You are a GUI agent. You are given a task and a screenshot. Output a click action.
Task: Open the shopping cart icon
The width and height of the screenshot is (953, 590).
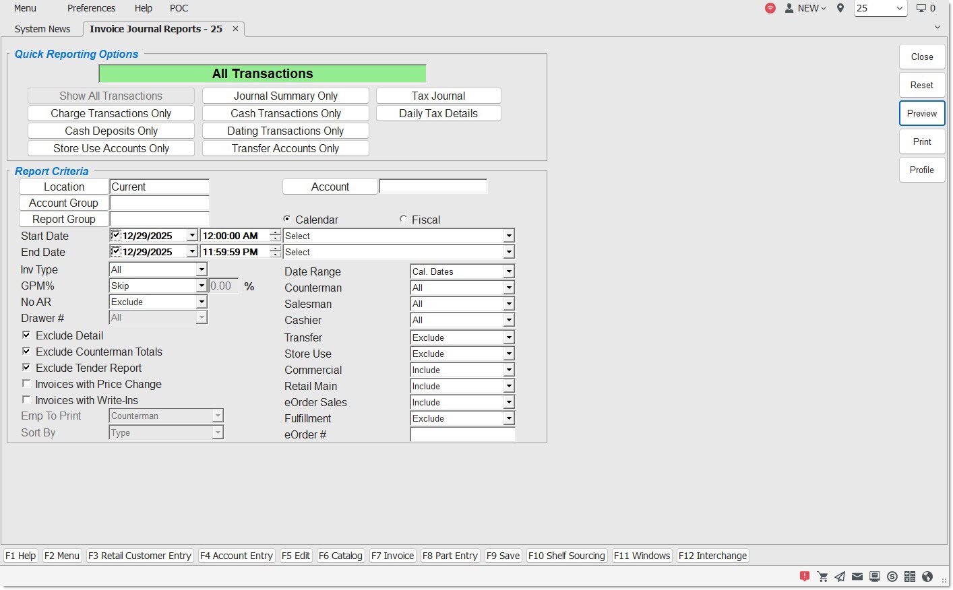pos(822,577)
